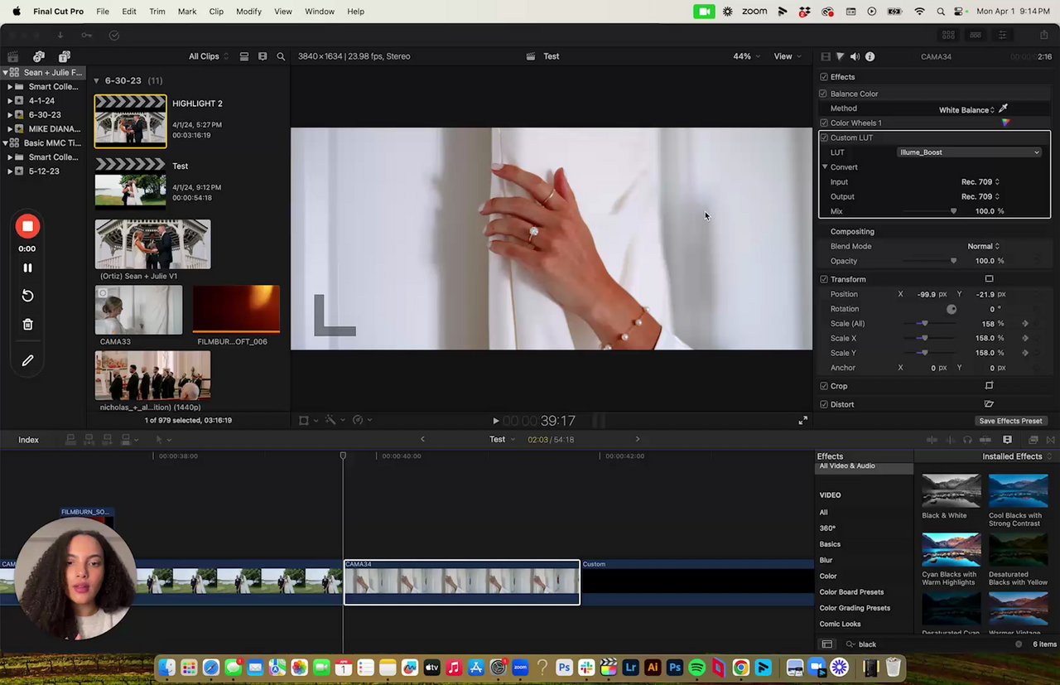This screenshot has width=1060, height=685.
Task: Click the white balance eyedropper icon
Action: point(1003,109)
